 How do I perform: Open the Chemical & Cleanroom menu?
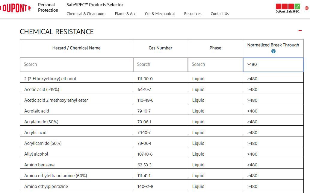(x=86, y=13)
